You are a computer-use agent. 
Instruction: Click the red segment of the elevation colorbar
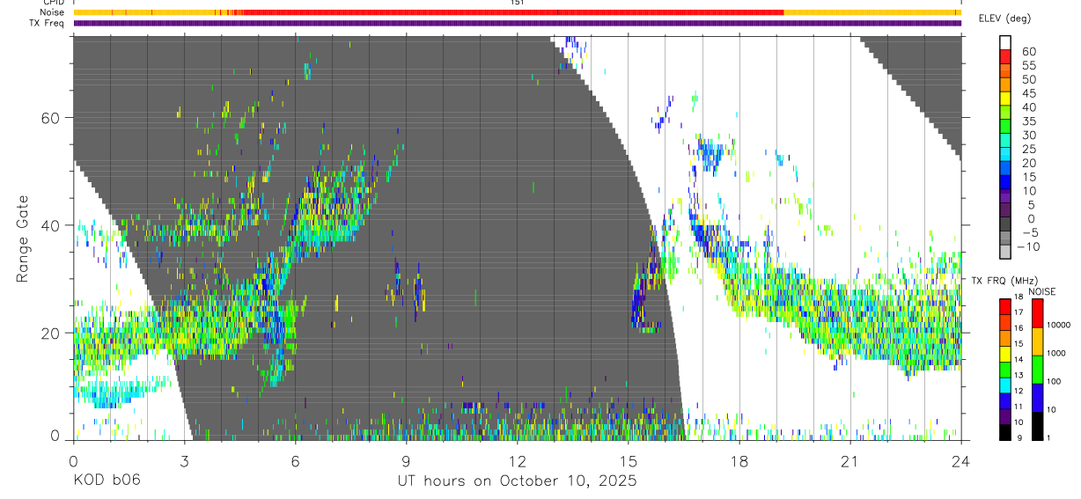click(1005, 56)
